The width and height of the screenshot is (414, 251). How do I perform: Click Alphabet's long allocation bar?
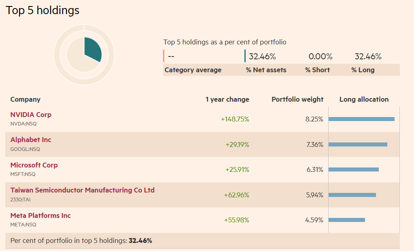pyautogui.click(x=358, y=144)
